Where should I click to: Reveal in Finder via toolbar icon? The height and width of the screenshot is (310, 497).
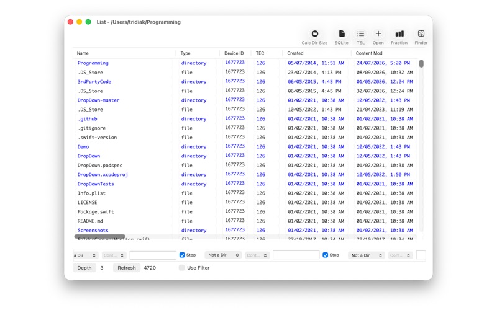pos(421,33)
